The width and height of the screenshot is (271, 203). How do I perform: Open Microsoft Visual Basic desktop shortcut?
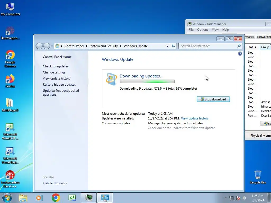point(10,155)
